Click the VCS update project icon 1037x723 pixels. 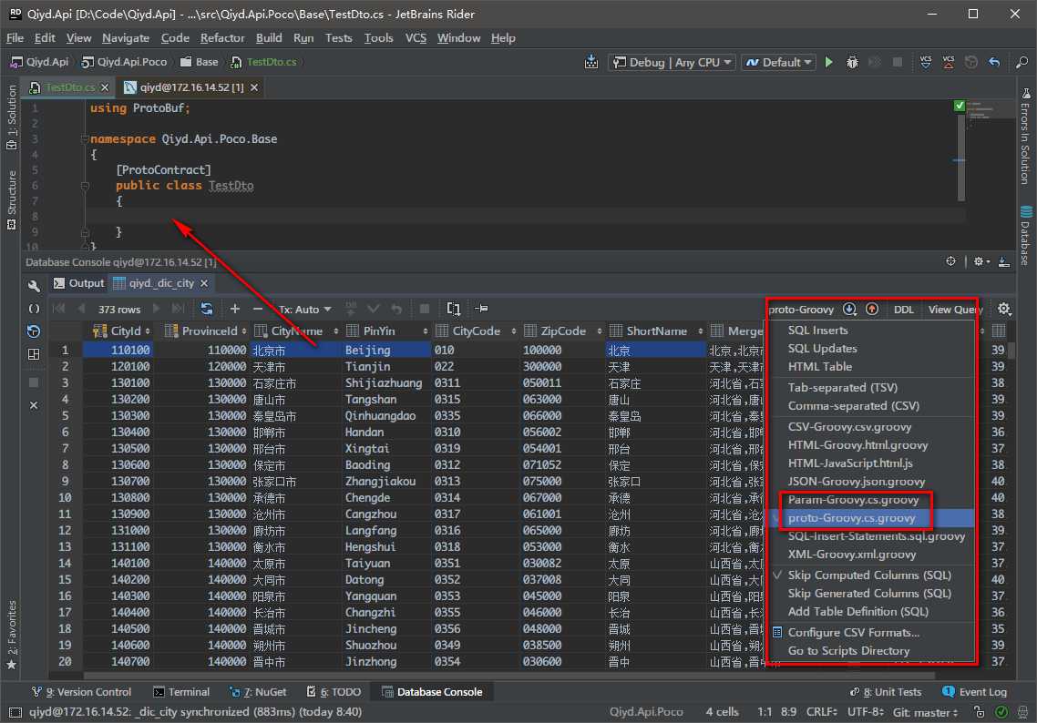[925, 62]
